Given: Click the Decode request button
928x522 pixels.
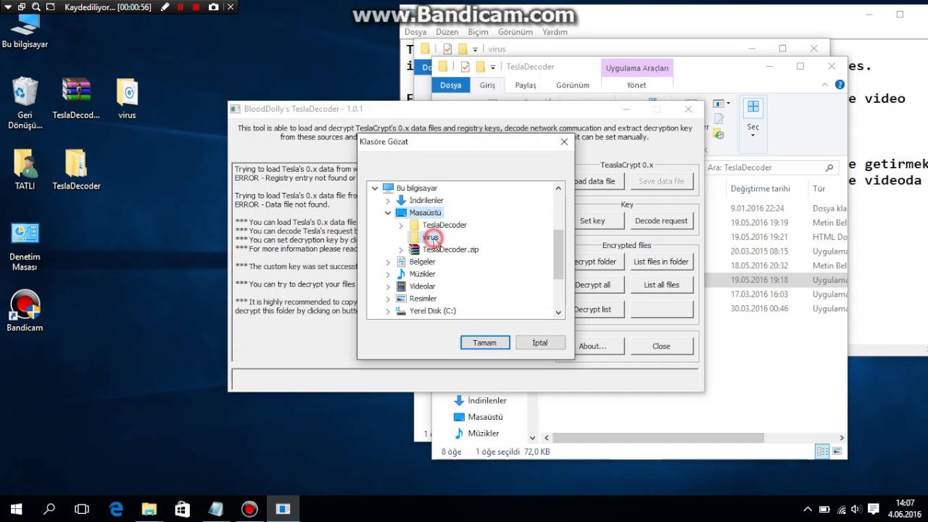Looking at the screenshot, I should click(661, 221).
